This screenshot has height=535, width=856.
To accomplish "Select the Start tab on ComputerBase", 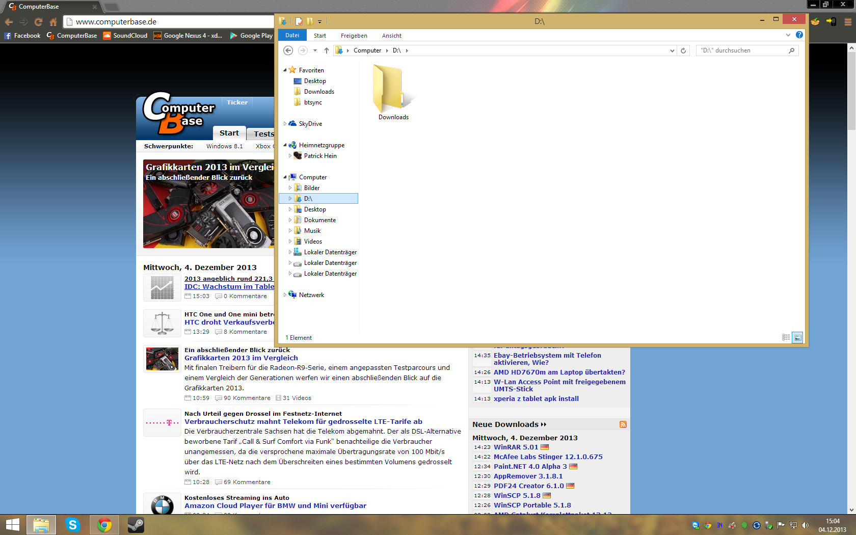I will pyautogui.click(x=229, y=133).
